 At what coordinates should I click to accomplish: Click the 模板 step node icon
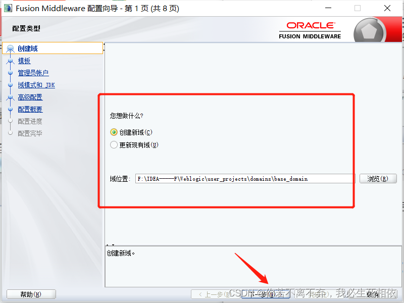click(10, 61)
